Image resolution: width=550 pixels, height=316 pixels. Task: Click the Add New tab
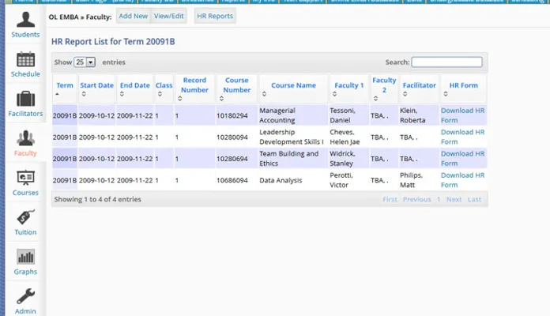133,16
